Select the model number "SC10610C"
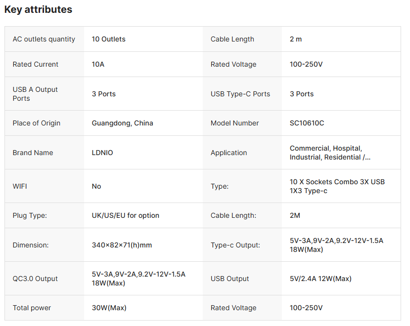The width and height of the screenshot is (410, 326). pos(307,123)
